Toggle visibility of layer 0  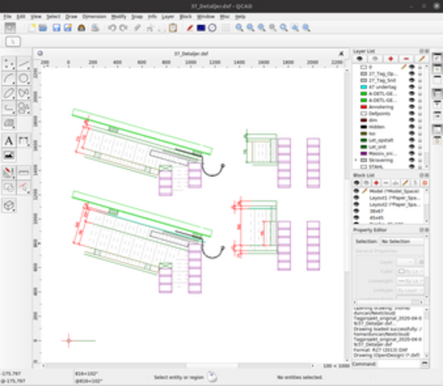[412, 67]
